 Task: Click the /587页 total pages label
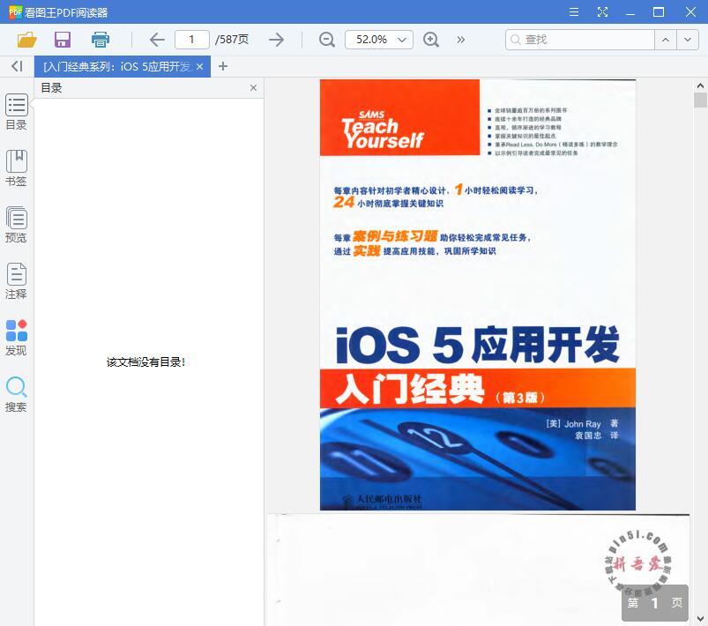pyautogui.click(x=232, y=40)
